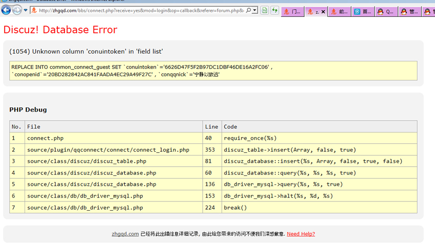
Task: Select the Unknown column 'conuintoken' error message
Action: (86, 51)
